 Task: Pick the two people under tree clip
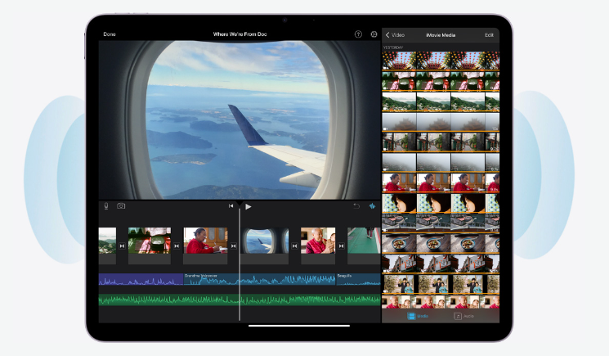(x=441, y=284)
